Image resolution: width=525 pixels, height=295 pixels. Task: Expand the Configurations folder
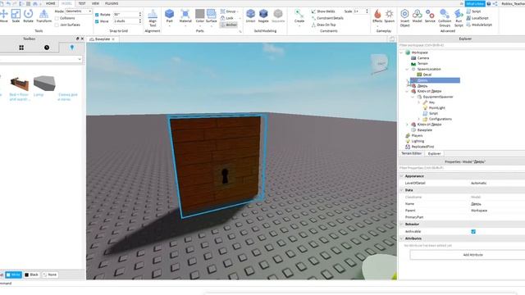tap(418, 119)
